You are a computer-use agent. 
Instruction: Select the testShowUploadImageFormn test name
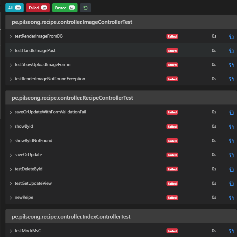point(42,65)
